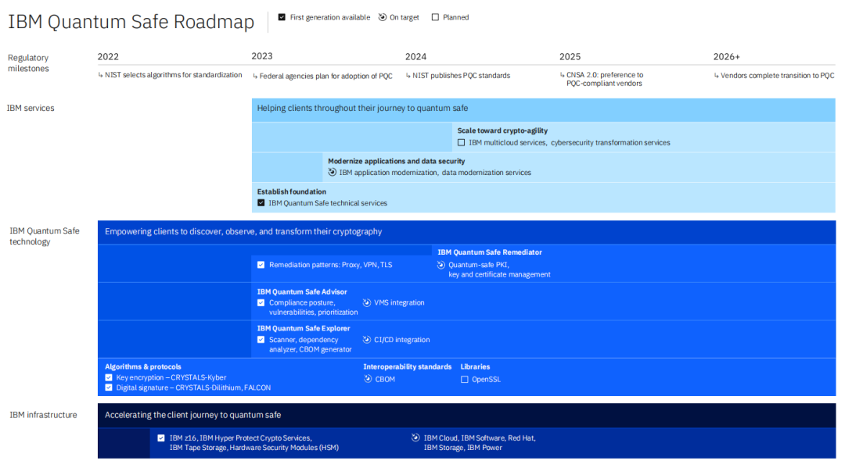845x468 pixels.
Task: Click the 2026+ year heading
Action: (727, 56)
